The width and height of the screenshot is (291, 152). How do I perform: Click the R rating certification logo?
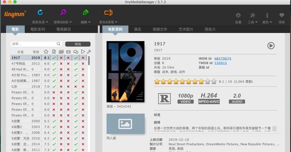[x=165, y=99]
